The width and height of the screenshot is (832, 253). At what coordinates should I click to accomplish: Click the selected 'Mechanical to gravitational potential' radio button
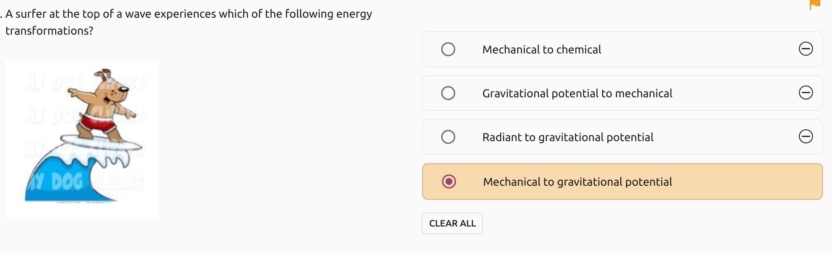(449, 181)
